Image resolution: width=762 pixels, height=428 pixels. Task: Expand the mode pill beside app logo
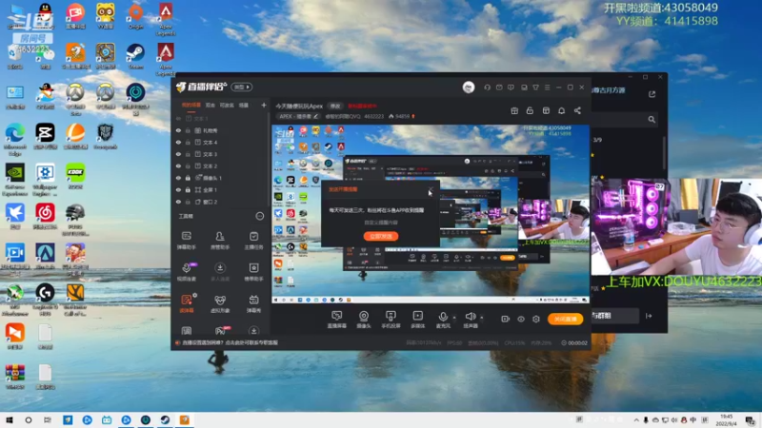(x=242, y=88)
